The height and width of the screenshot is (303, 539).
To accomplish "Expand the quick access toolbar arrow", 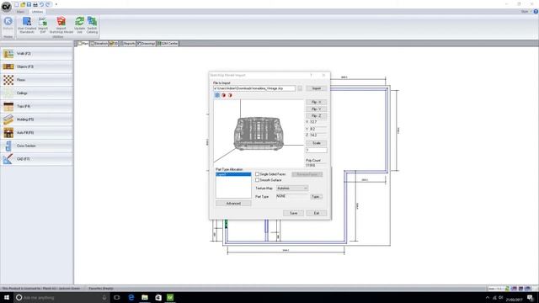I will (56, 4).
